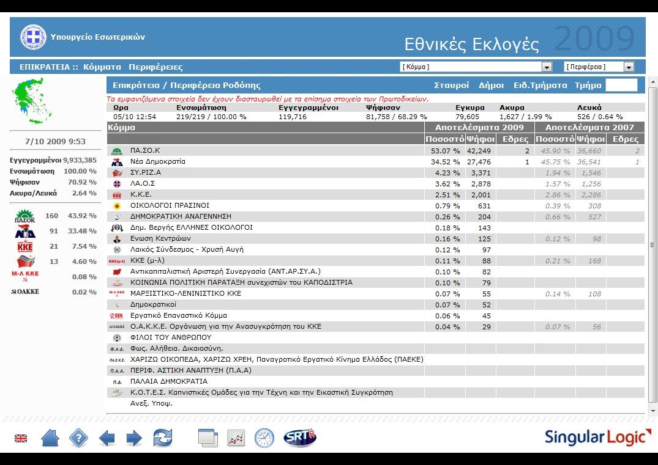Click the 7/10 2009 9:53 timestamp
658x465 pixels.
[55, 141]
